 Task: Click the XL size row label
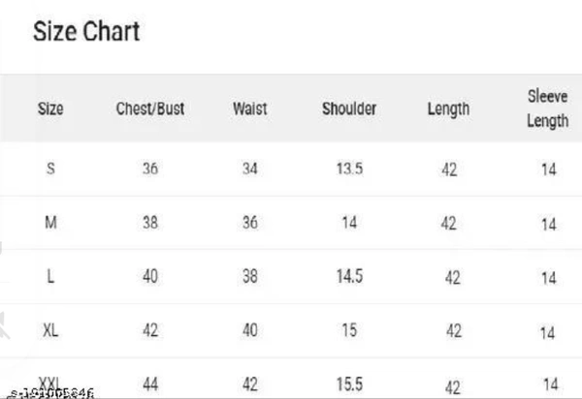tap(50, 330)
